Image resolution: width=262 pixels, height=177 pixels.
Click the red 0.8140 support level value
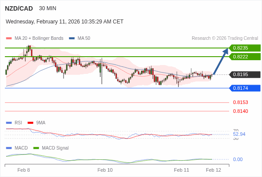pyautogui.click(x=240, y=111)
